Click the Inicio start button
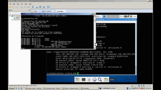This screenshot has width=161, height=90. click(11, 88)
